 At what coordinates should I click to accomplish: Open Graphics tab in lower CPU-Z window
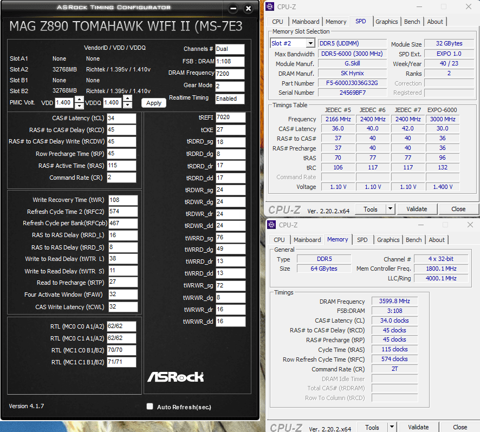coord(388,240)
